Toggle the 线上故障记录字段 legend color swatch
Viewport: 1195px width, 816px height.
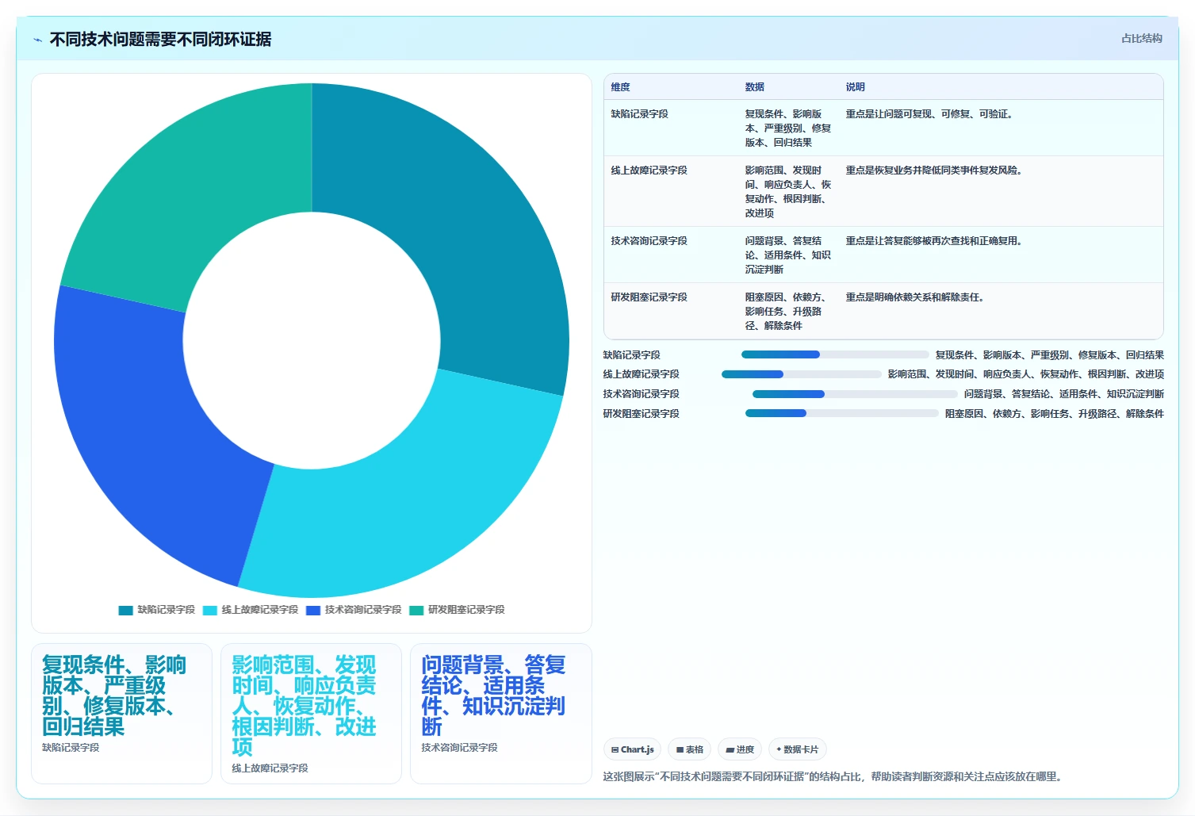(209, 610)
